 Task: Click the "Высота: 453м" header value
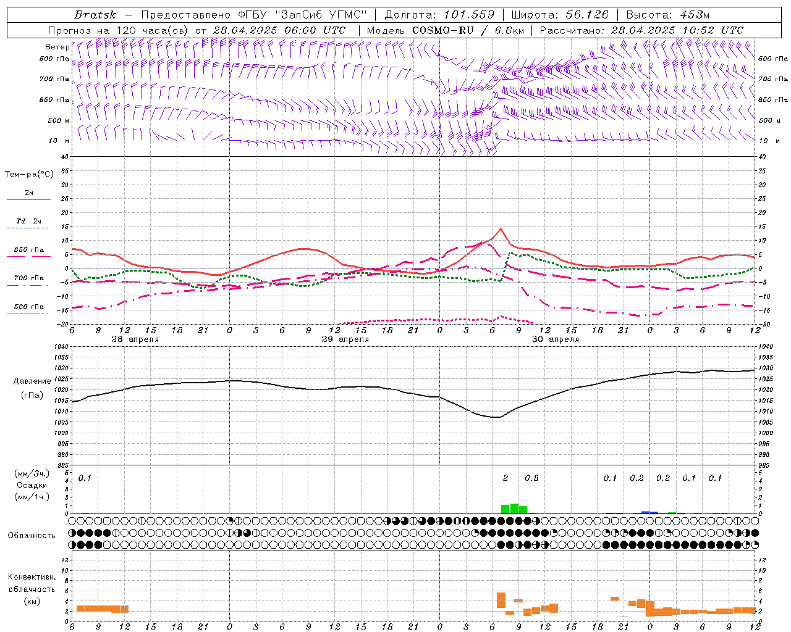tap(669, 15)
